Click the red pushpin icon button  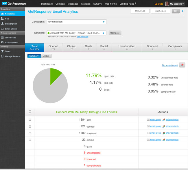[x=182, y=65]
